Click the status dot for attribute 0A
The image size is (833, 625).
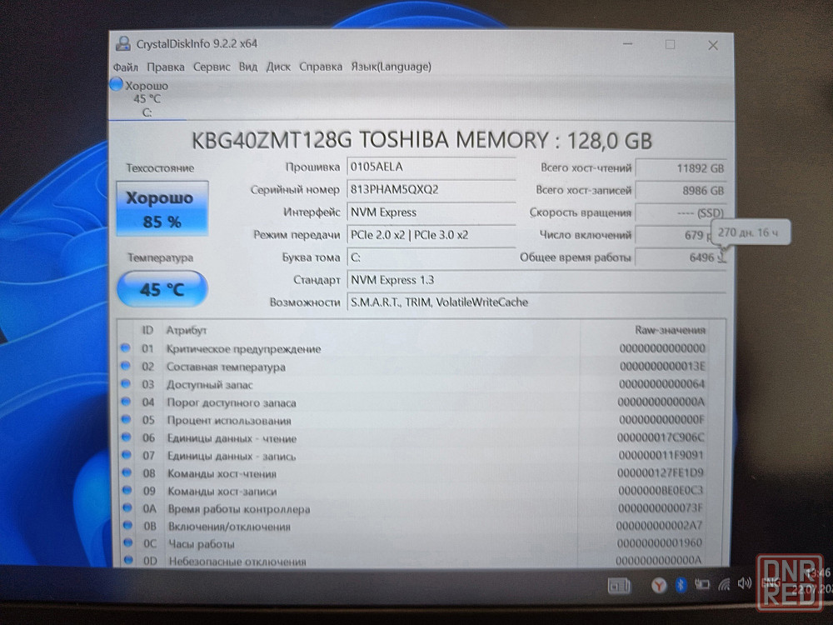[127, 507]
